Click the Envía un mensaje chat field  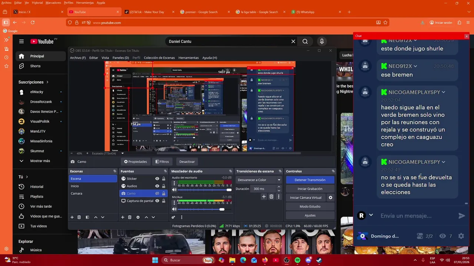[x=417, y=216]
